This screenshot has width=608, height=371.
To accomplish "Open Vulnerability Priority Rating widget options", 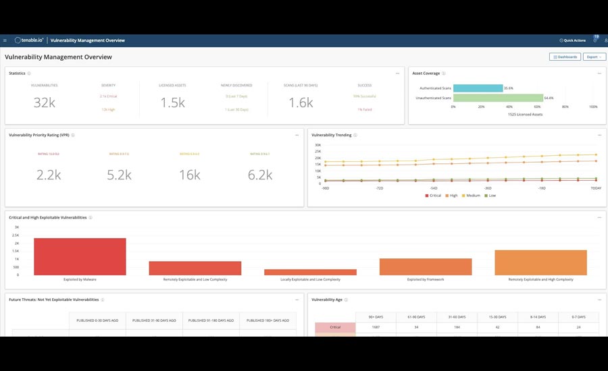I will 297,135.
